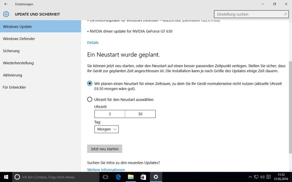292x182 pixels.
Task: Open the Store from the taskbar
Action: pyautogui.click(x=143, y=177)
